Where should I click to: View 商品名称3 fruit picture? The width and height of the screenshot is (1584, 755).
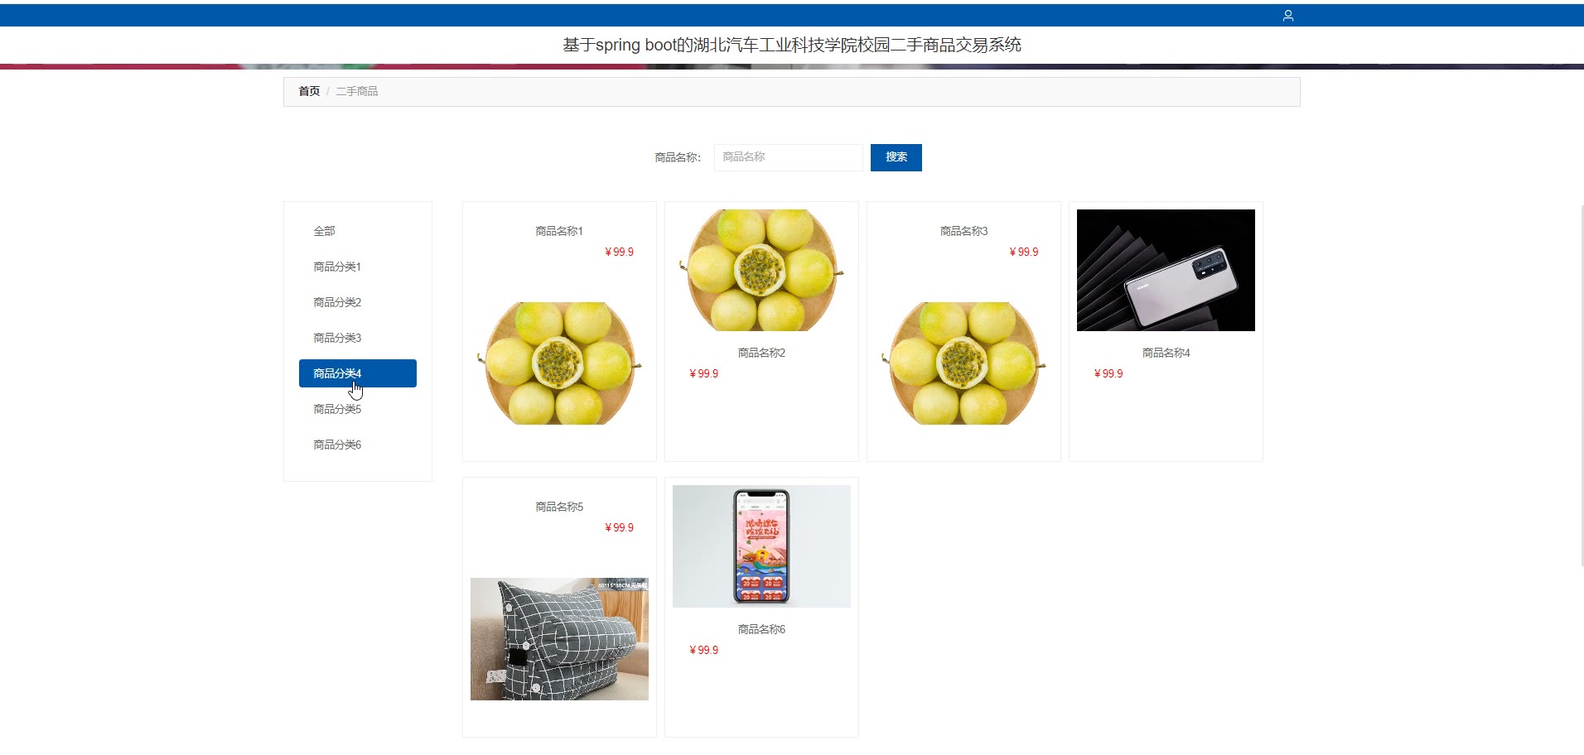point(963,363)
